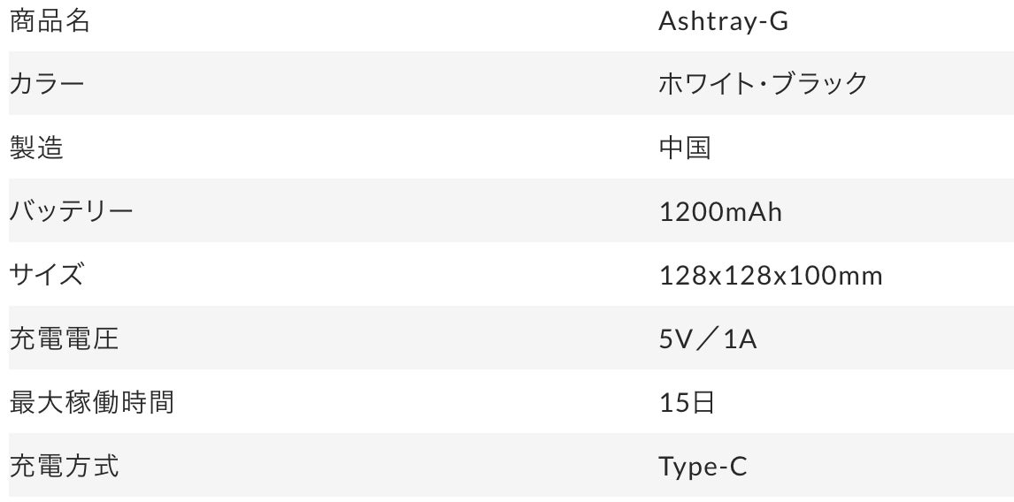This screenshot has width=1014, height=502.
Task: Select the Type-C charging method value
Action: (703, 467)
